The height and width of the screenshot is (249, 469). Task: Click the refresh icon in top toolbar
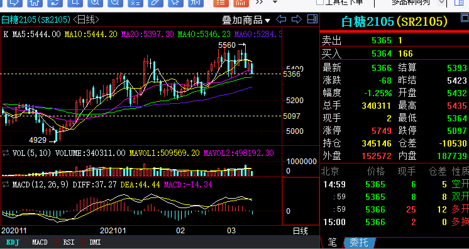[55, 3]
